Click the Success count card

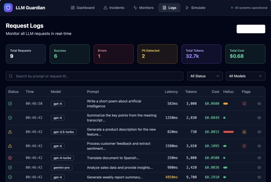pyautogui.click(x=70, y=54)
